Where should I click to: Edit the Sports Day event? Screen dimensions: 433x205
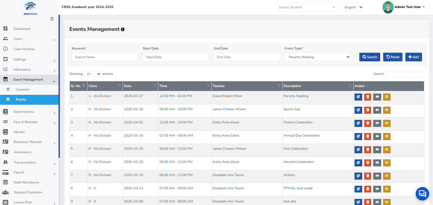pyautogui.click(x=358, y=110)
